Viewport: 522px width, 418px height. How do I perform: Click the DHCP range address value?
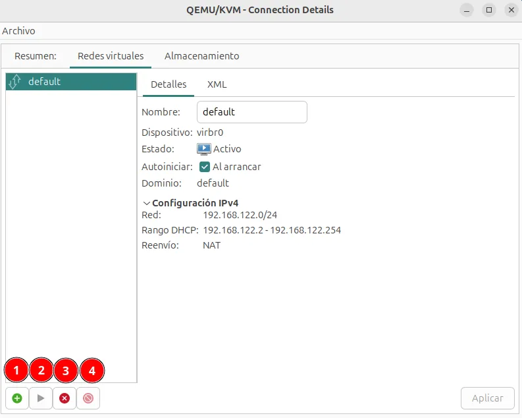[x=272, y=230]
